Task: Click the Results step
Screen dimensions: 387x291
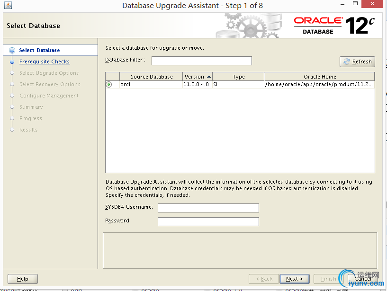Action: coord(28,130)
